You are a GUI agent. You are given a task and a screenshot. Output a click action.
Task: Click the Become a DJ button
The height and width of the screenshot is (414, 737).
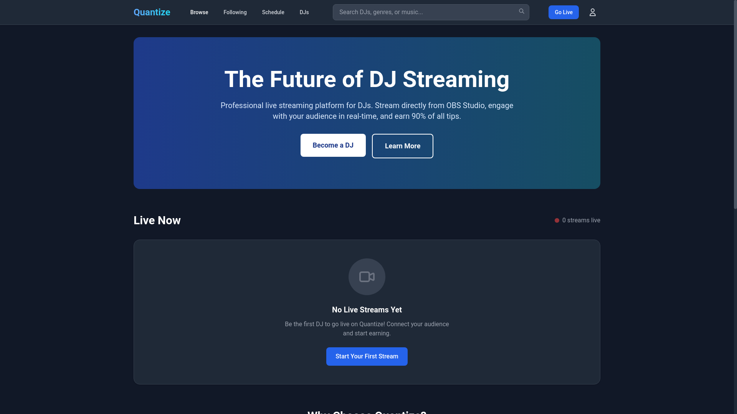pos(333,145)
